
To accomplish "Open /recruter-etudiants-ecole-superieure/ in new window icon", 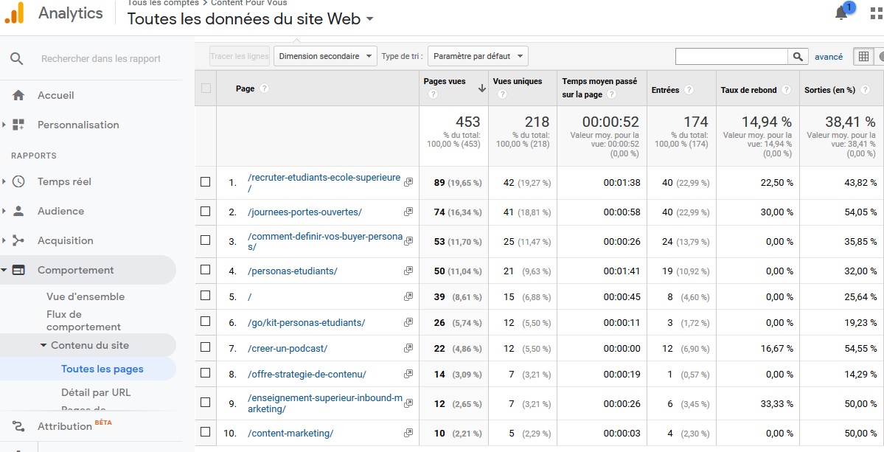I will click(408, 183).
